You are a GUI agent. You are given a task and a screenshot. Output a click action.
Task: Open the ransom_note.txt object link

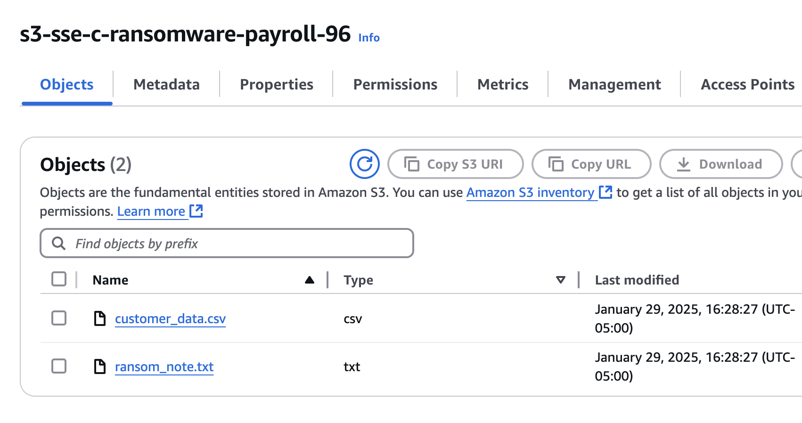click(164, 366)
